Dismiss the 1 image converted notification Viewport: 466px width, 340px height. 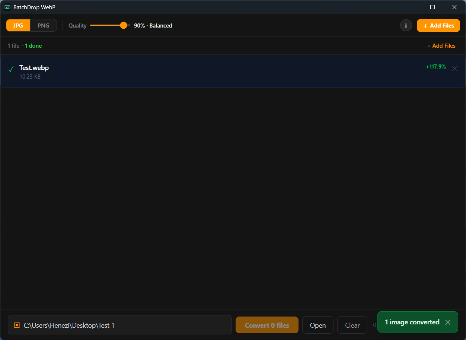[x=448, y=322]
